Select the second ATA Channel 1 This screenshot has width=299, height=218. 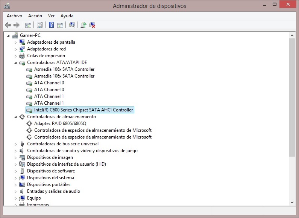pyautogui.click(x=49, y=103)
